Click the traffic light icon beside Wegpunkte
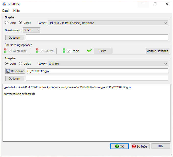Image resolution: width=173 pixels, height=157 pixels. [x=5, y=51]
